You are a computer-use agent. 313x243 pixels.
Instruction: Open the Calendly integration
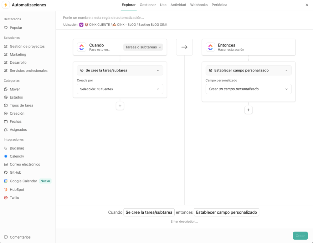click(16, 156)
